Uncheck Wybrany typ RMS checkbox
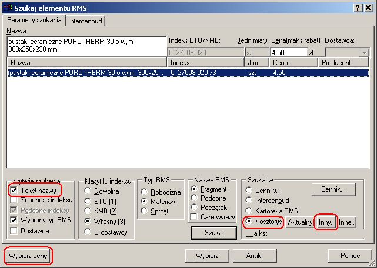 click(14, 220)
